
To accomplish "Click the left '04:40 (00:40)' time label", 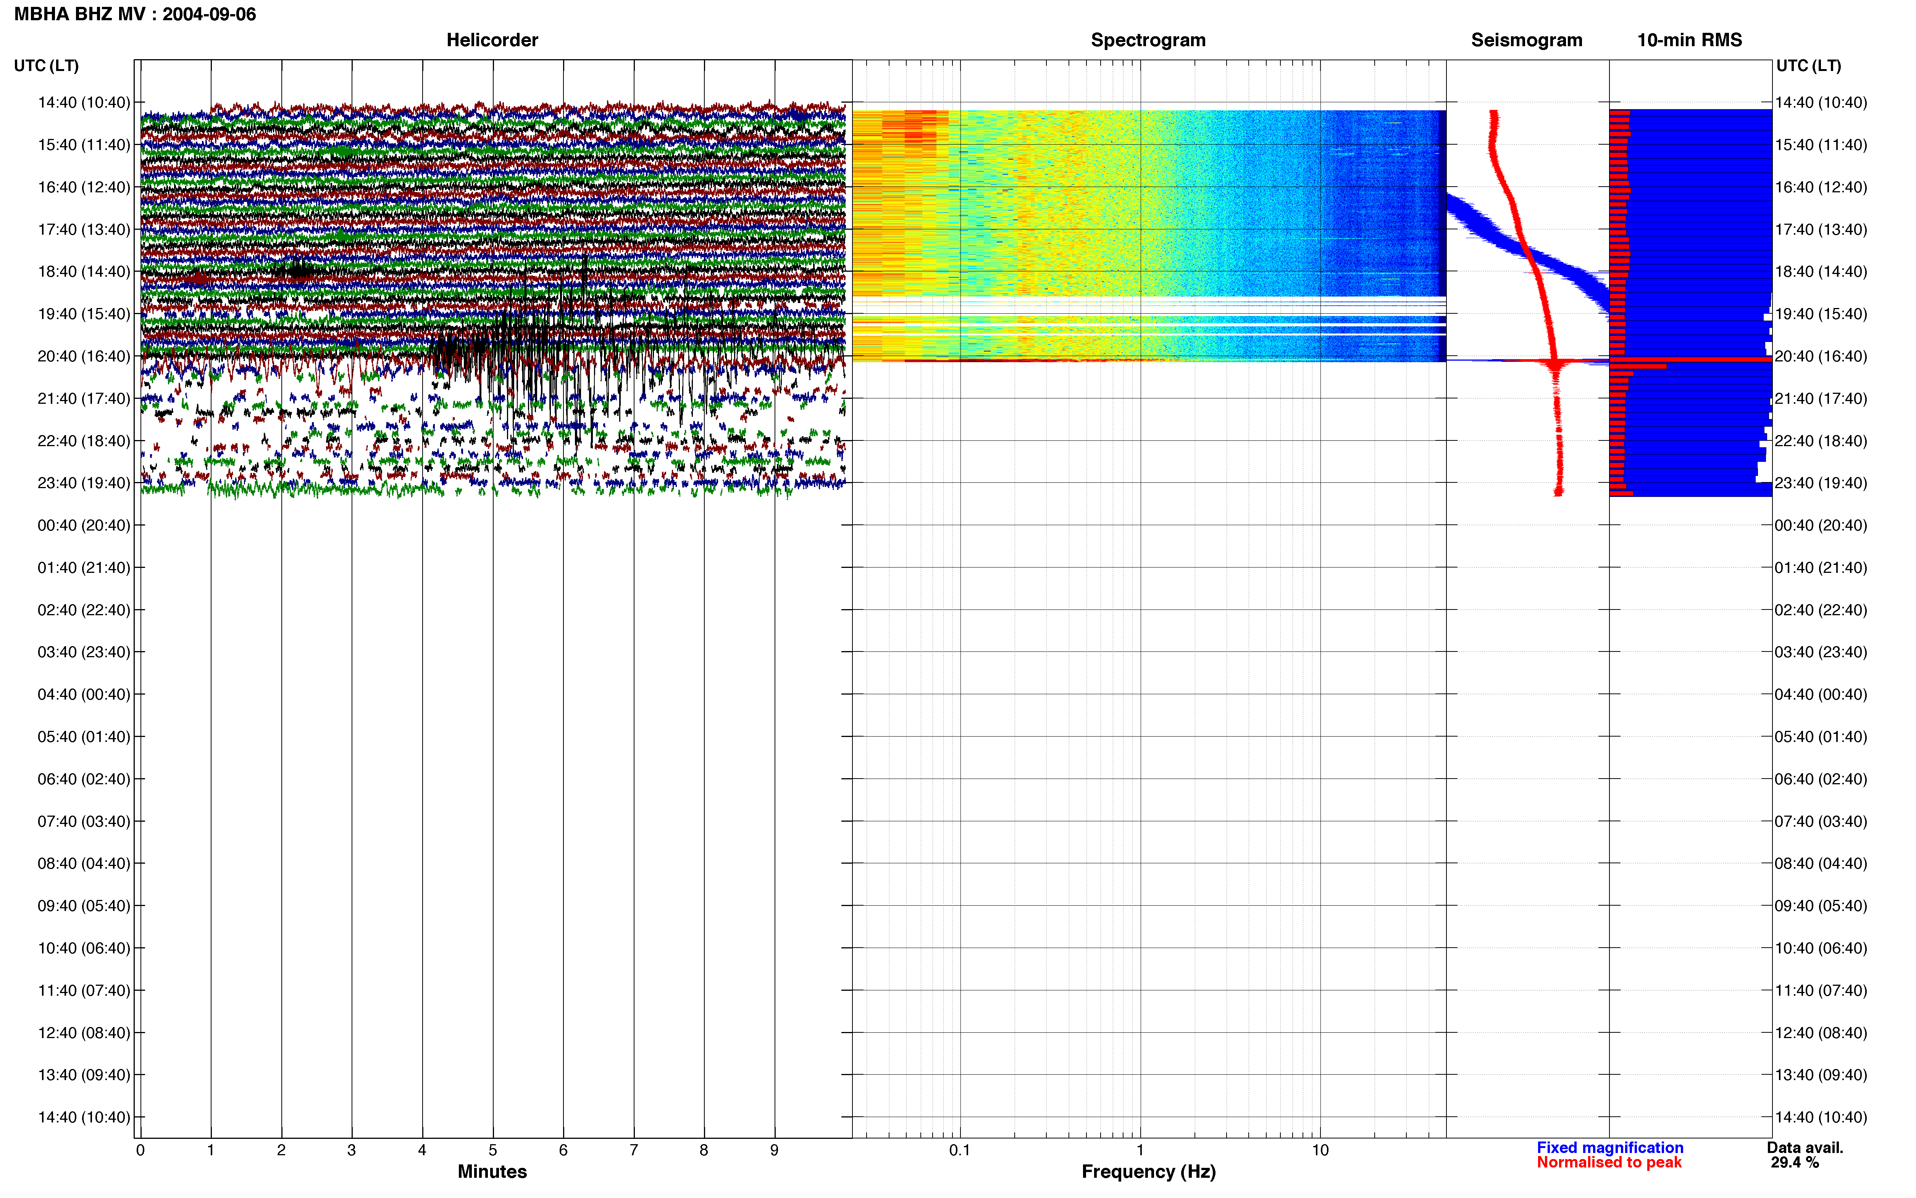I will pos(84,694).
